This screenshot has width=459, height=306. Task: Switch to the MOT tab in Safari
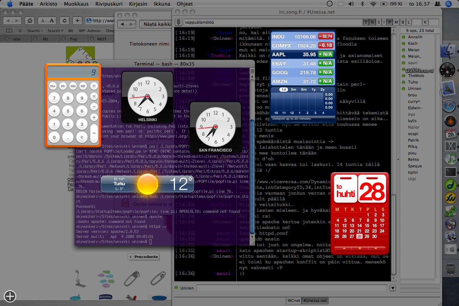(x=101, y=39)
